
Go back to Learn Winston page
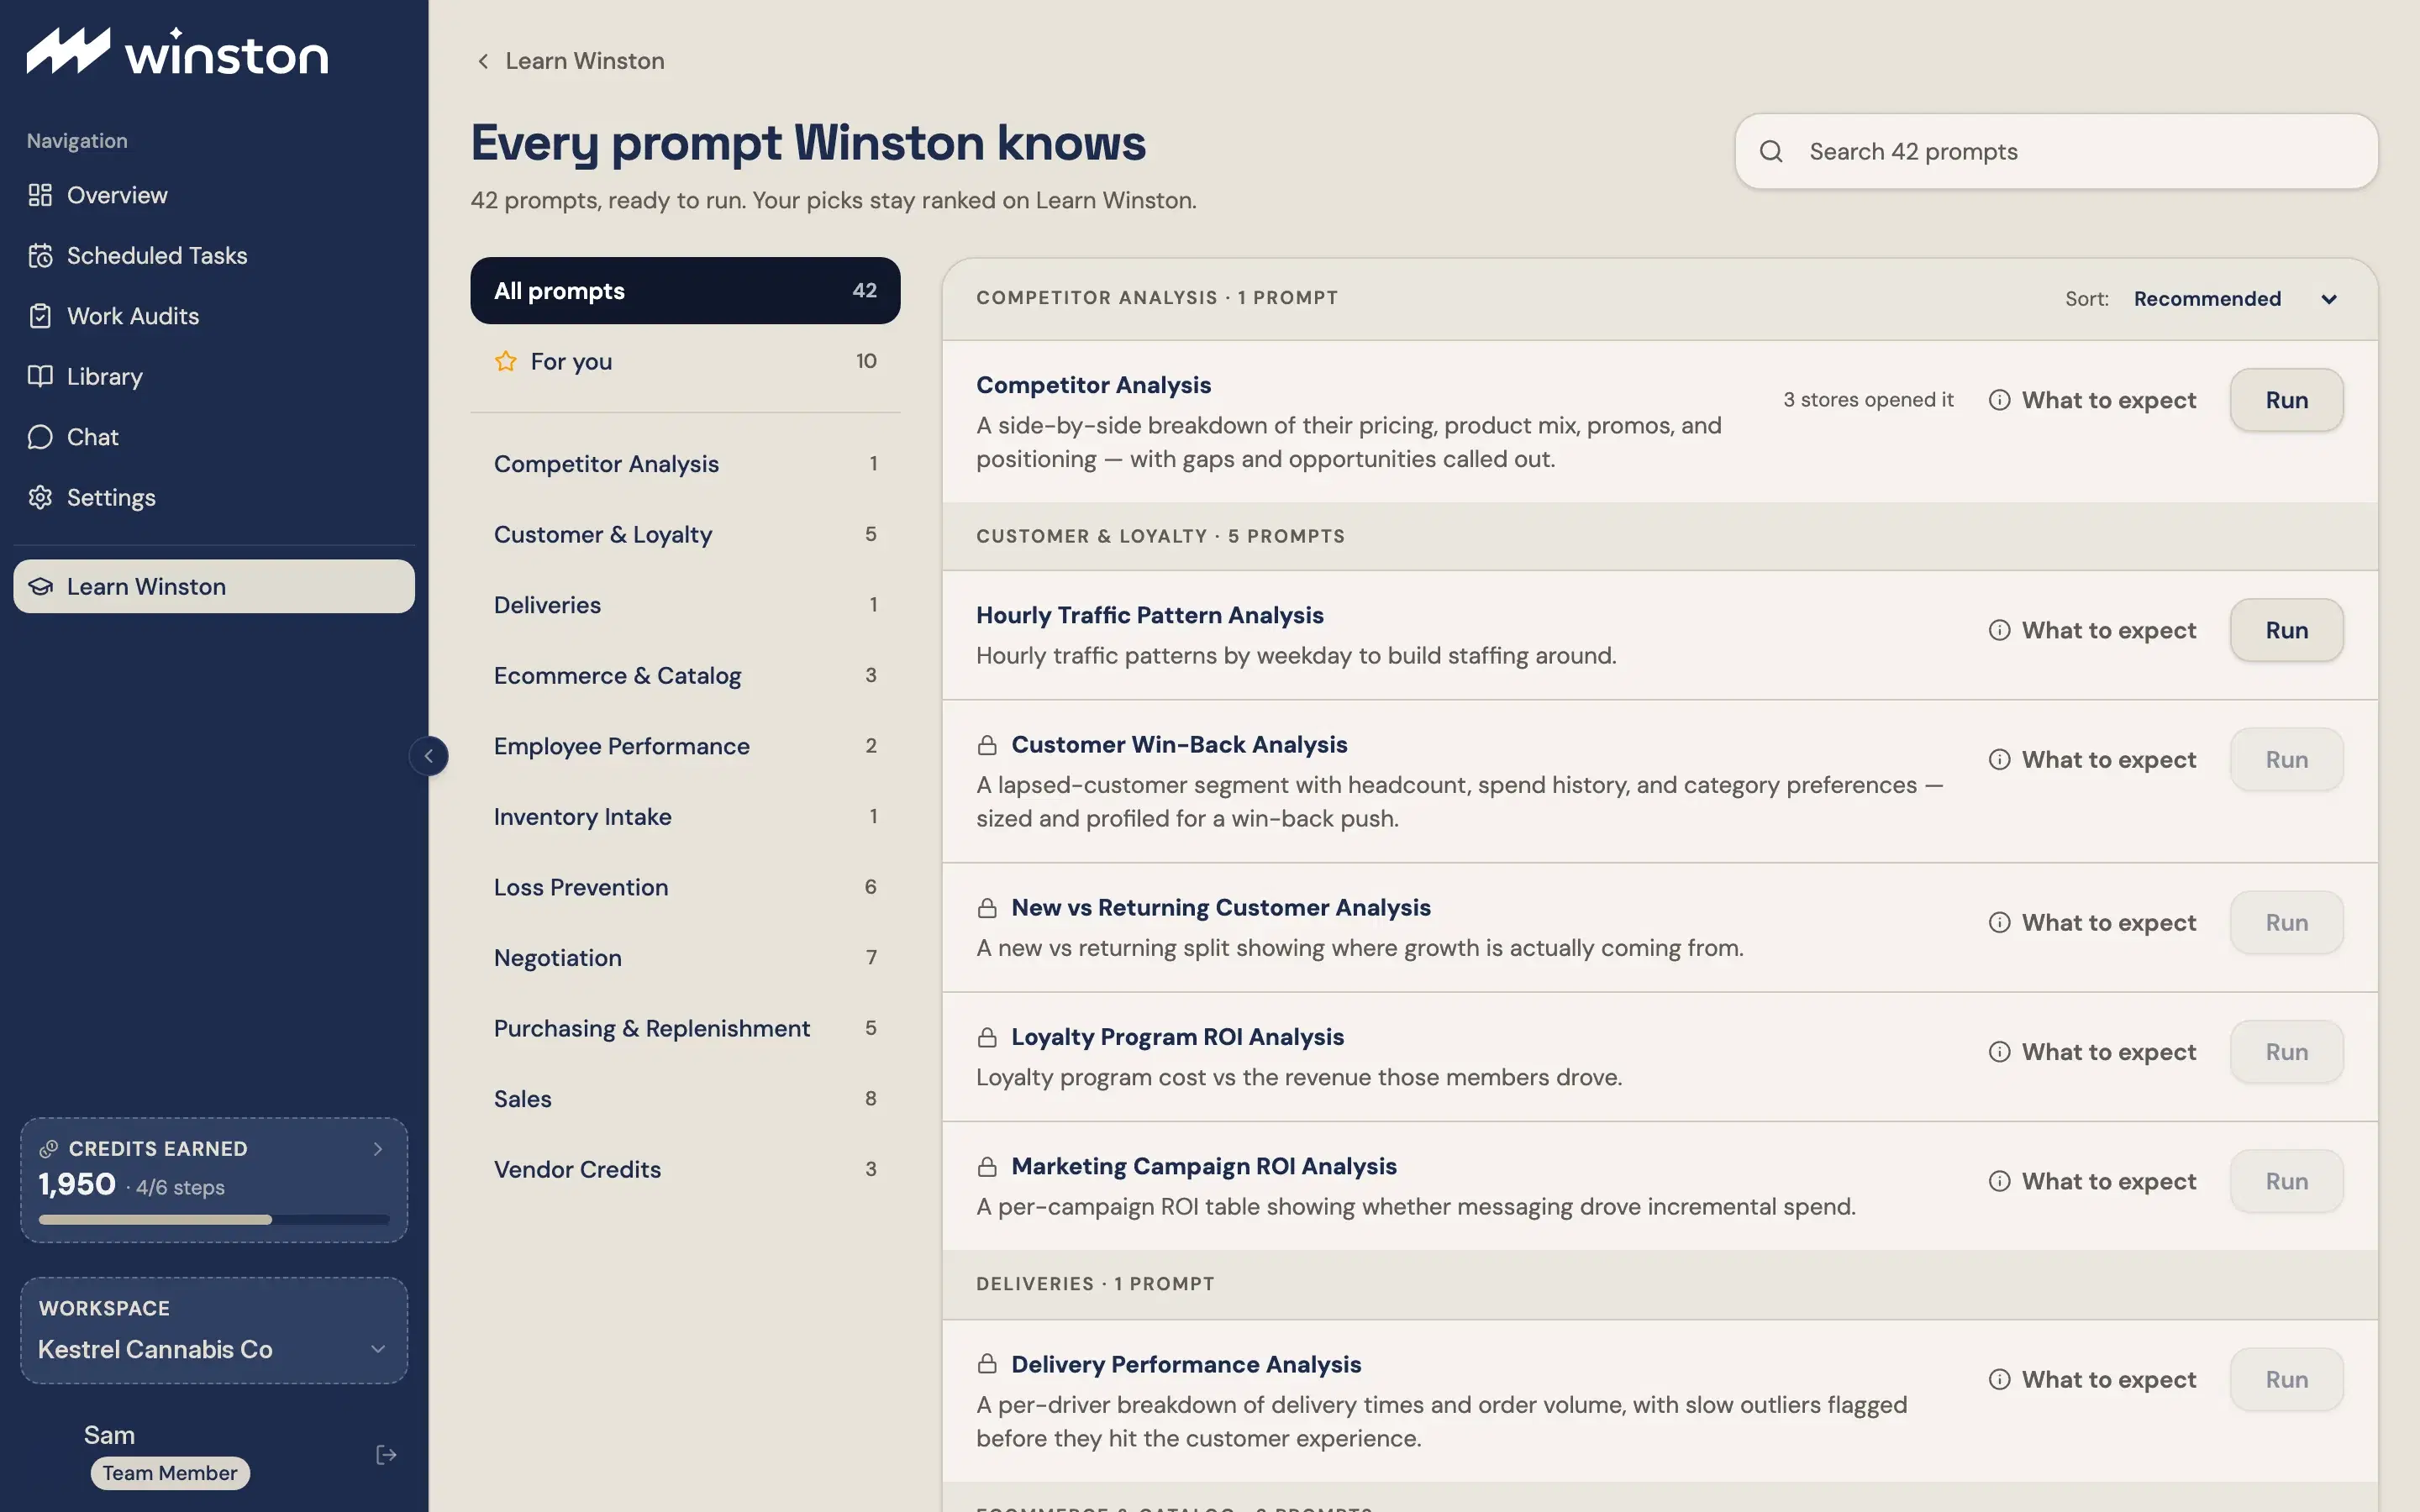pos(570,61)
